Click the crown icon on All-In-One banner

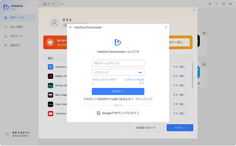click(50, 42)
